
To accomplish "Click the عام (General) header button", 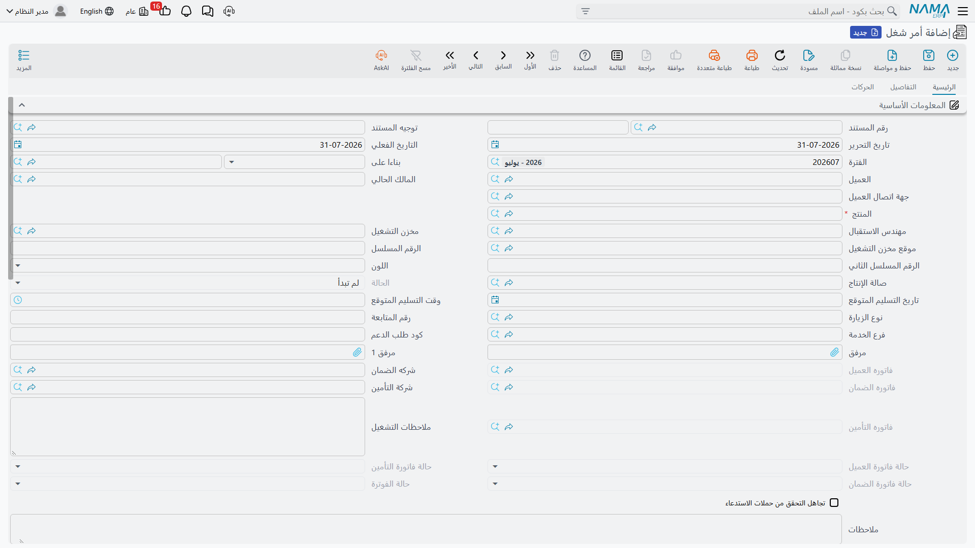I will click(137, 11).
